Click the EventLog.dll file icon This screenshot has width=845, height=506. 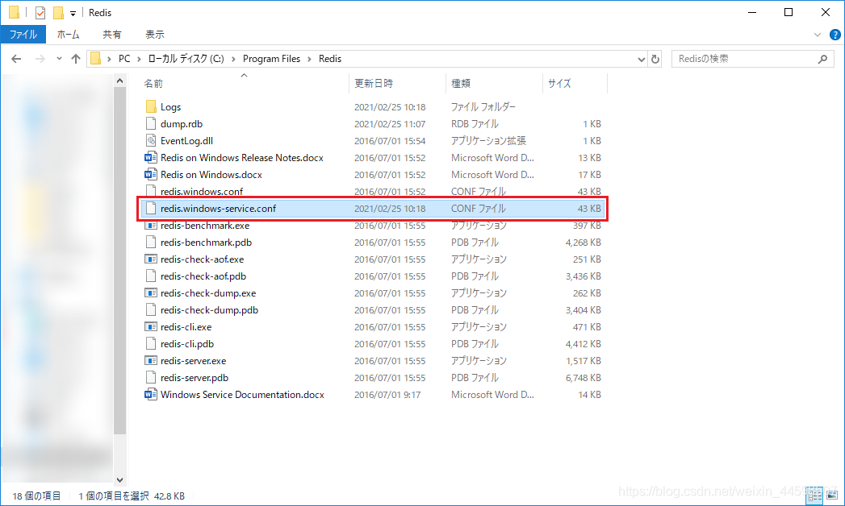(151, 140)
